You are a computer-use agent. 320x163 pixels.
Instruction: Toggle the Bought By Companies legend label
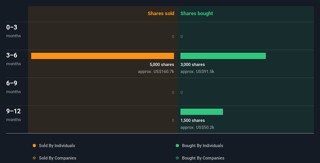(x=203, y=158)
